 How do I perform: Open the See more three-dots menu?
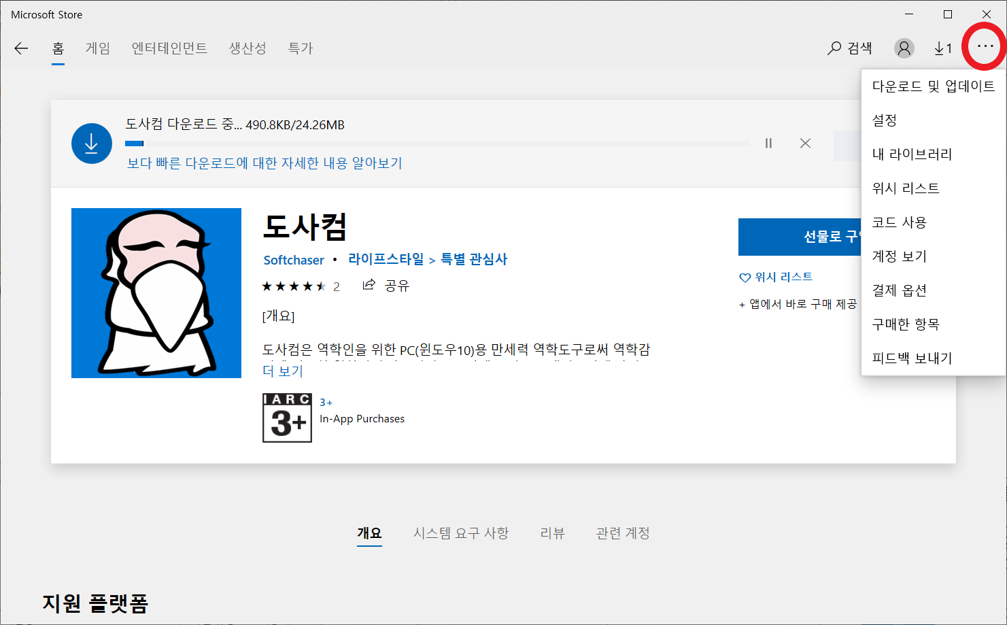pos(985,46)
